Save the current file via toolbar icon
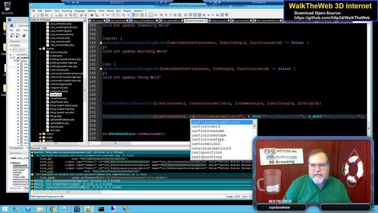 click(x=42, y=15)
